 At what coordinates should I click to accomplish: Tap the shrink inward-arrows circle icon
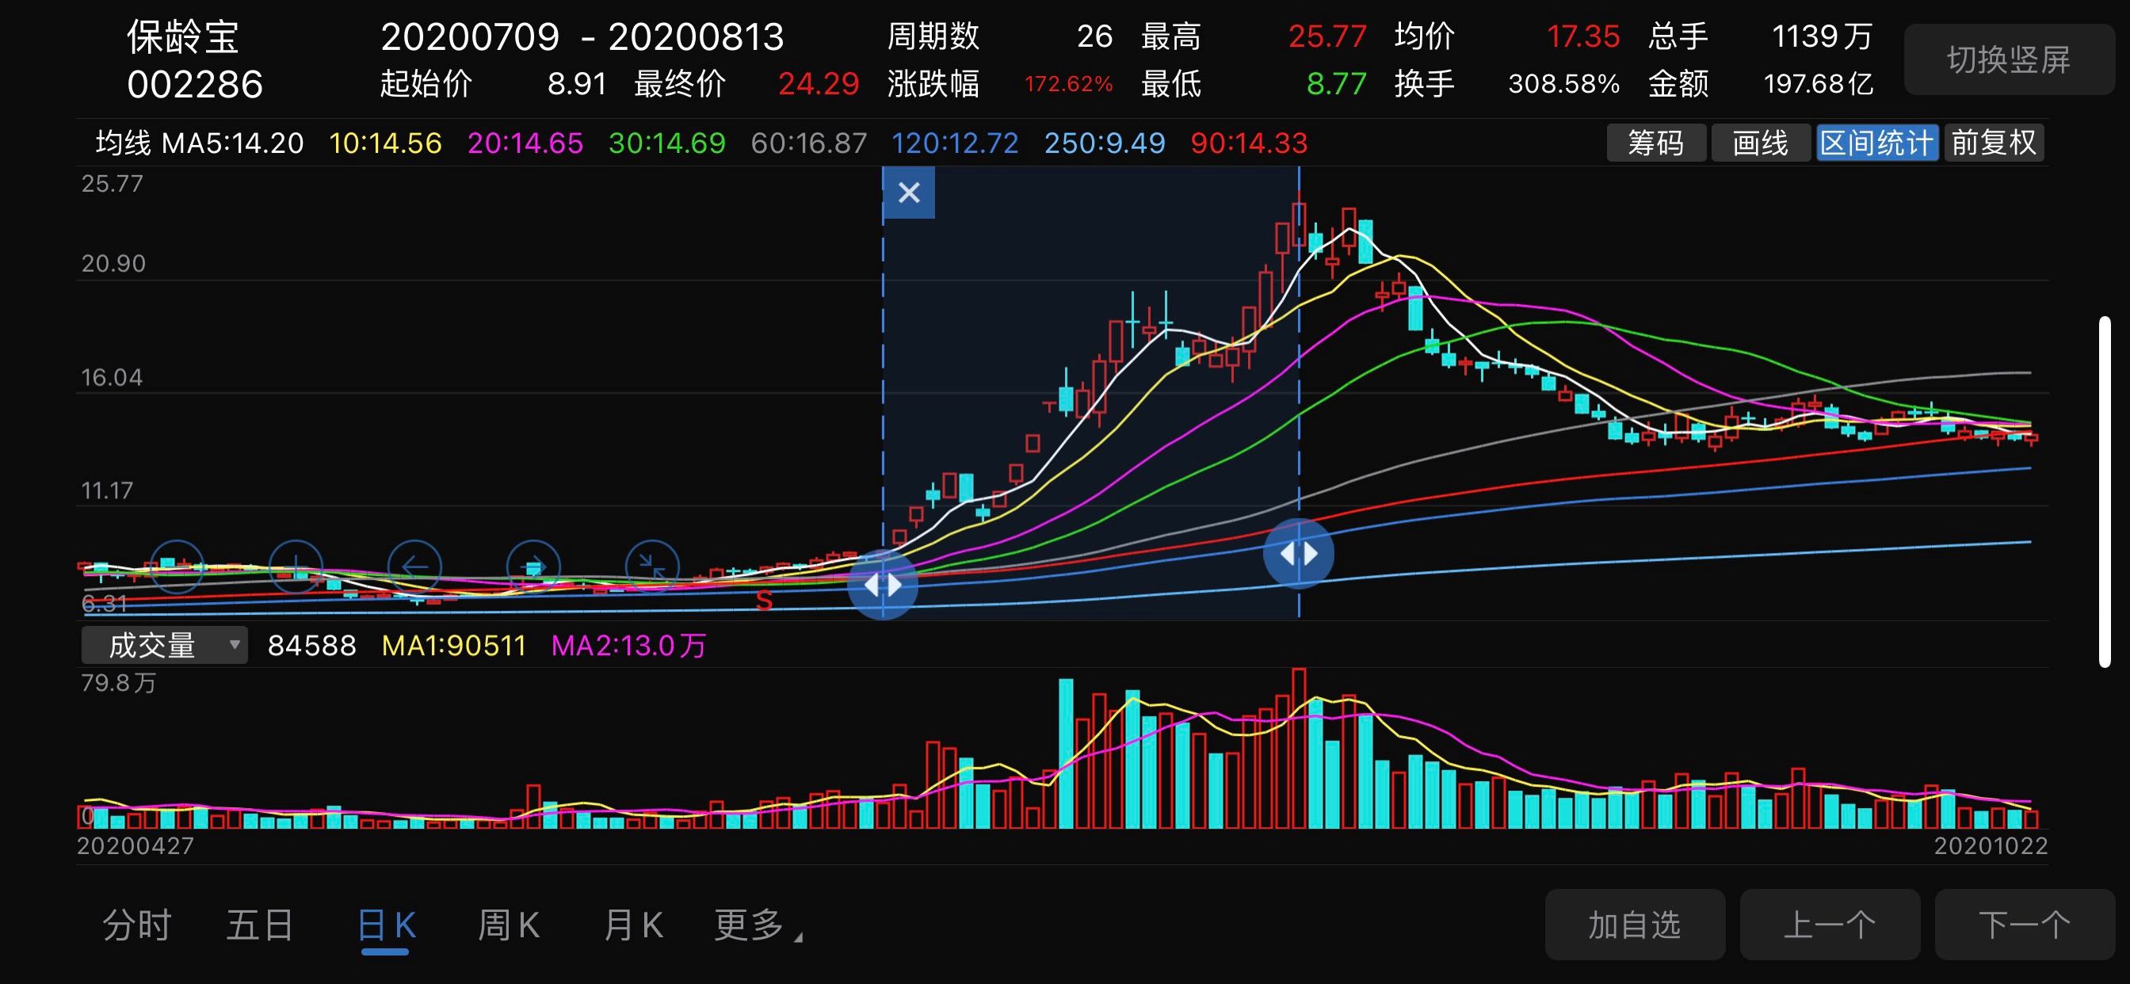point(652,567)
